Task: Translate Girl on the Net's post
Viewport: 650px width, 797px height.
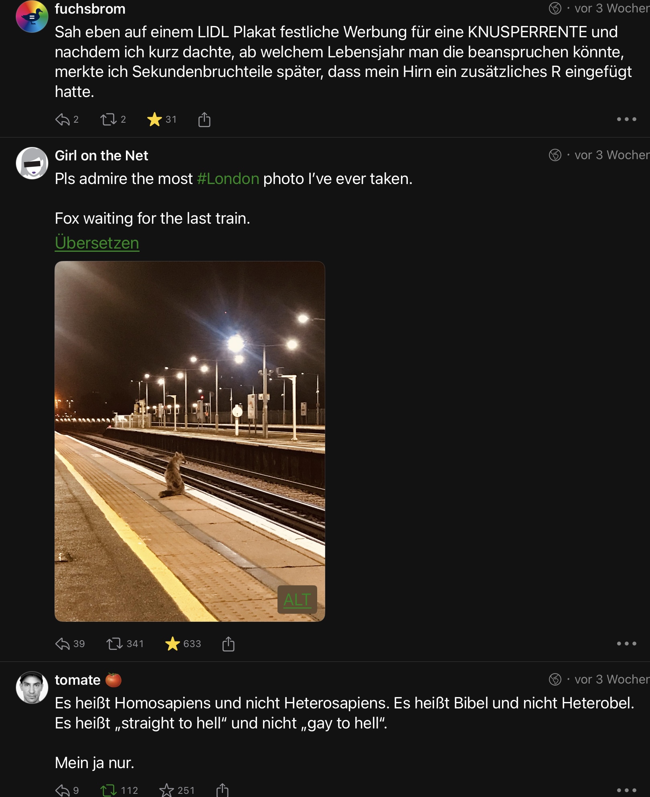Action: [x=97, y=243]
